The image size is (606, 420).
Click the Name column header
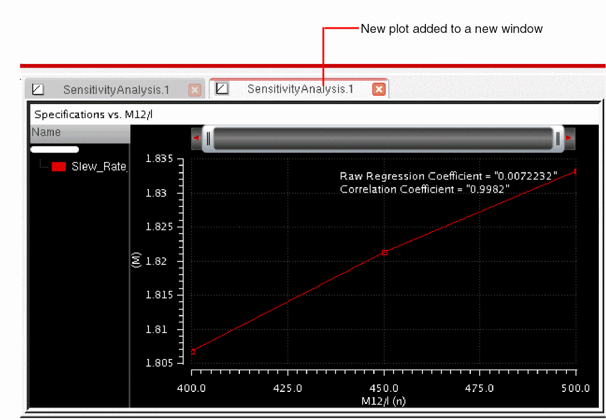pos(47,132)
